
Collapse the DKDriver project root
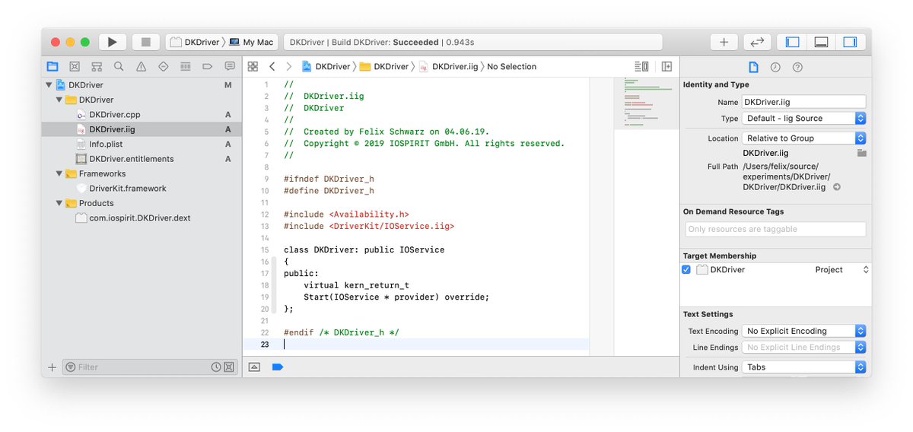[x=49, y=85]
